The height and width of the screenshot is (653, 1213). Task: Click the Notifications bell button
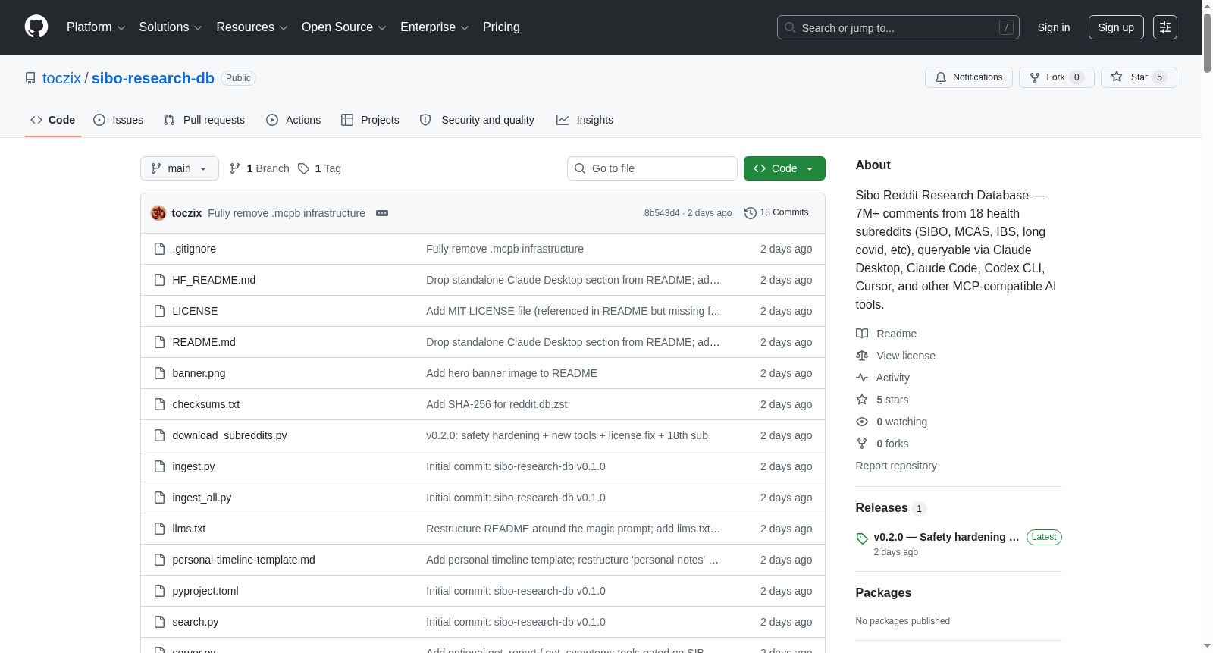(x=968, y=77)
